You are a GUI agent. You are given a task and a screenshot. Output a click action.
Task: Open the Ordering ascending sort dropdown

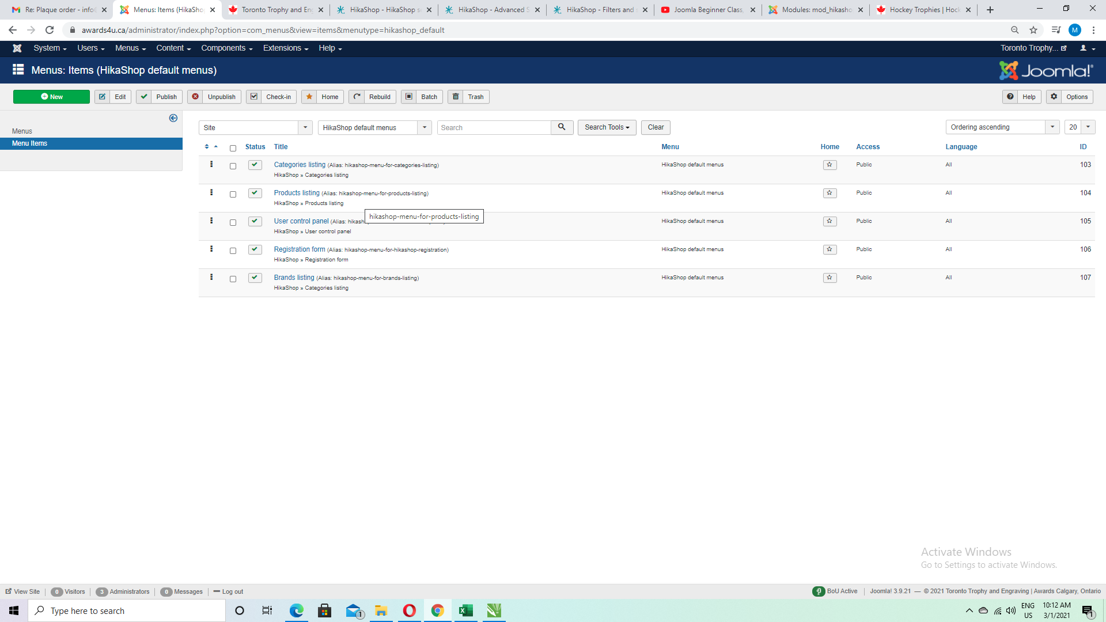click(x=1002, y=127)
